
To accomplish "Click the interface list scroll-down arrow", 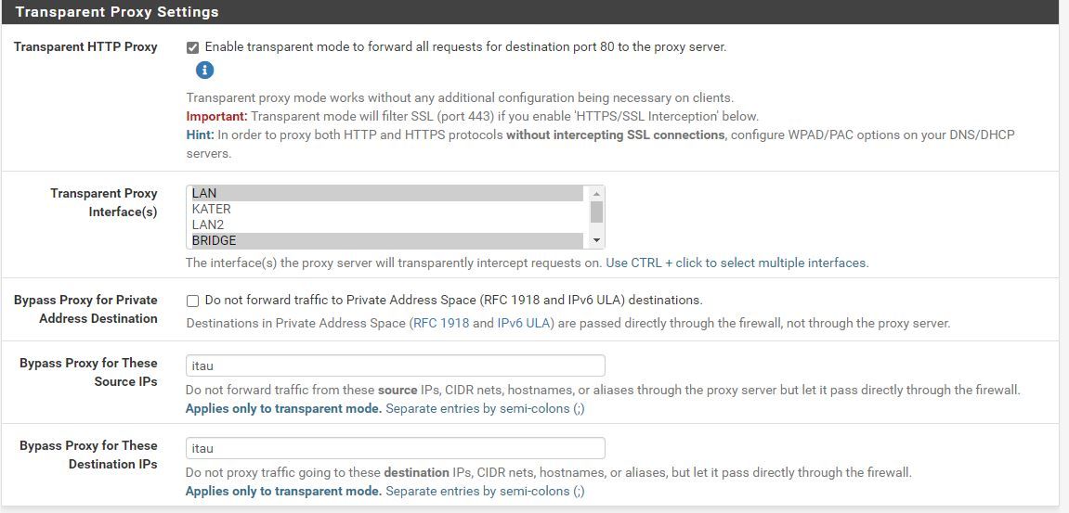I will pyautogui.click(x=597, y=241).
